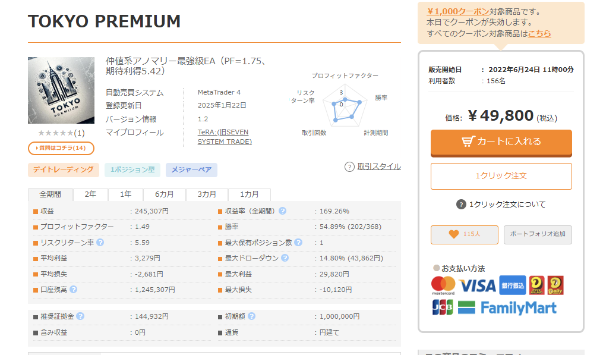Select the 1年 tab
The width and height of the screenshot is (603, 355).
pos(125,194)
